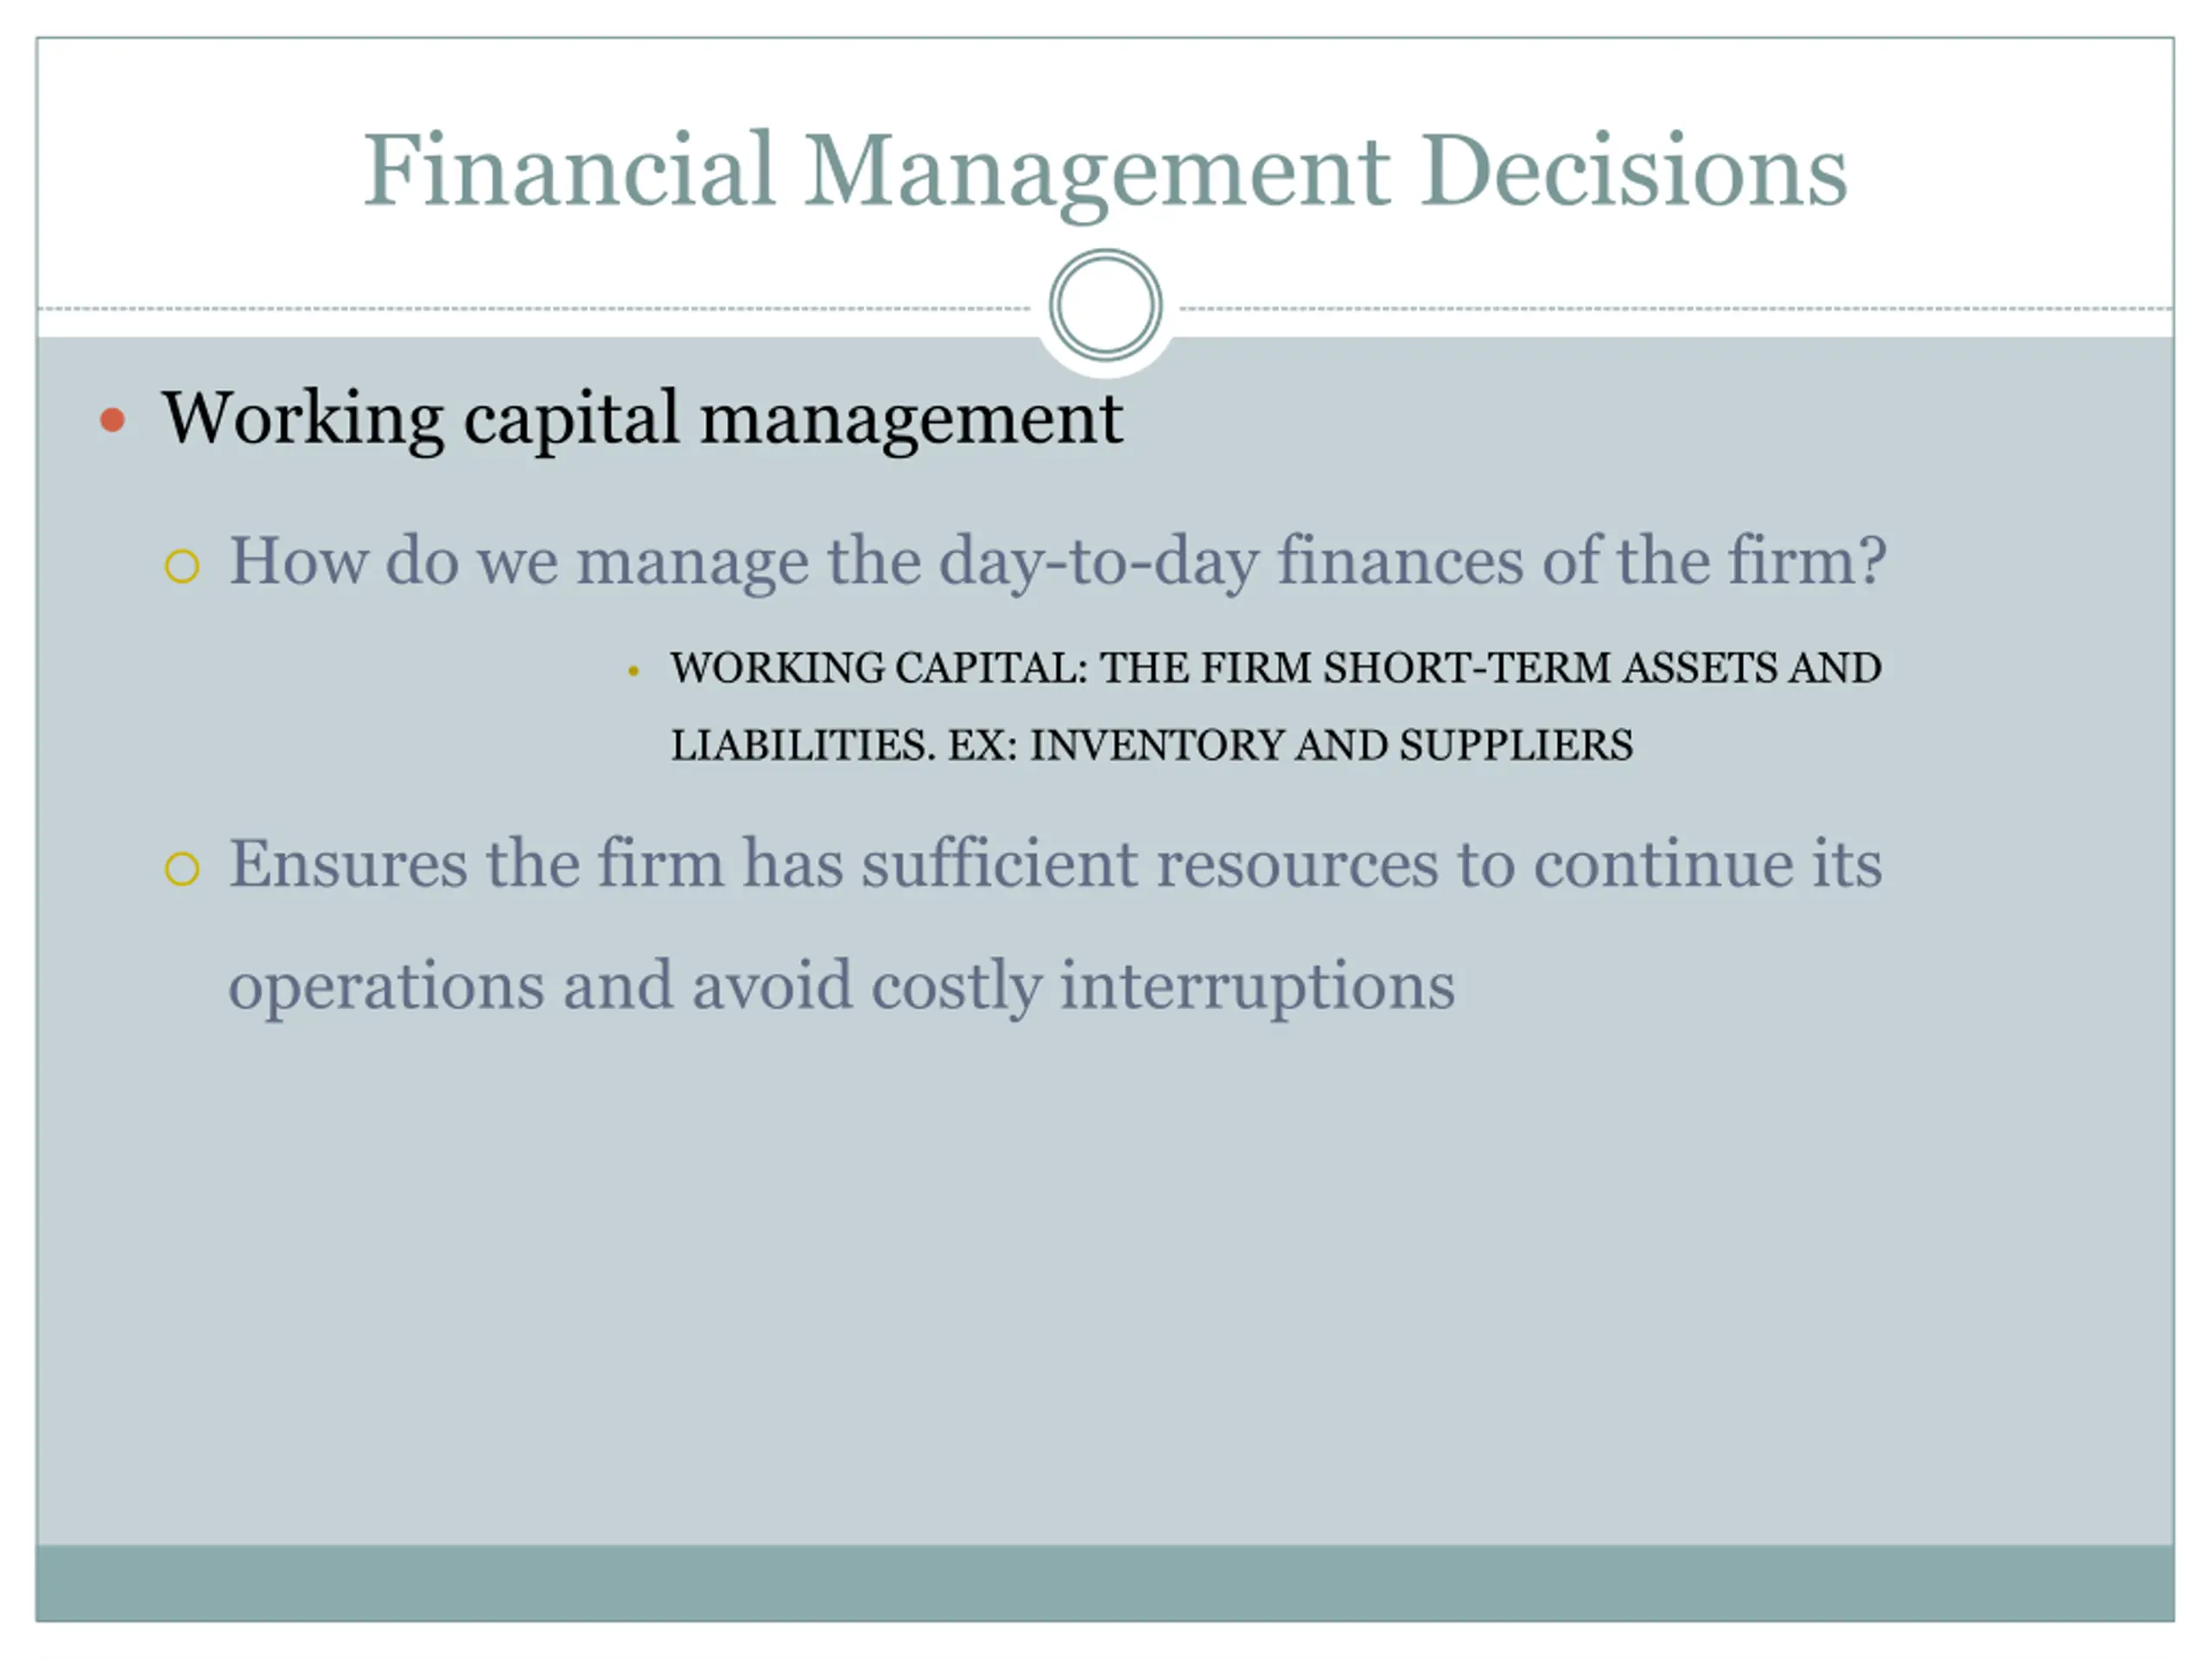Click the operations and avoid costly interruptions line

(841, 986)
